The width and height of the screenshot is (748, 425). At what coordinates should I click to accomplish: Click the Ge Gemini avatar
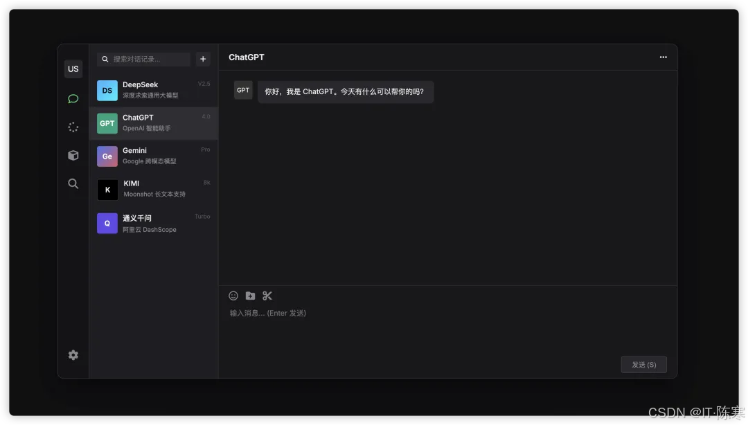pos(107,156)
